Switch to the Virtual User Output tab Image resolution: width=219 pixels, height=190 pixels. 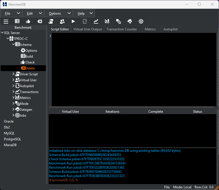pos(88,29)
